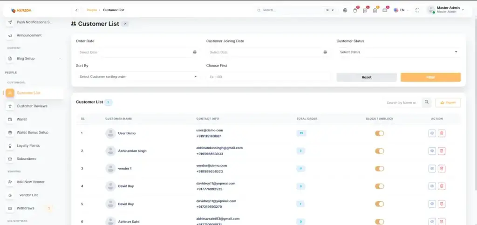Click the Choose First input field
This screenshot has width=477, height=225.
tap(268, 76)
